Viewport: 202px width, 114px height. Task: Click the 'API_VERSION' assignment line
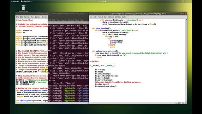(25, 84)
